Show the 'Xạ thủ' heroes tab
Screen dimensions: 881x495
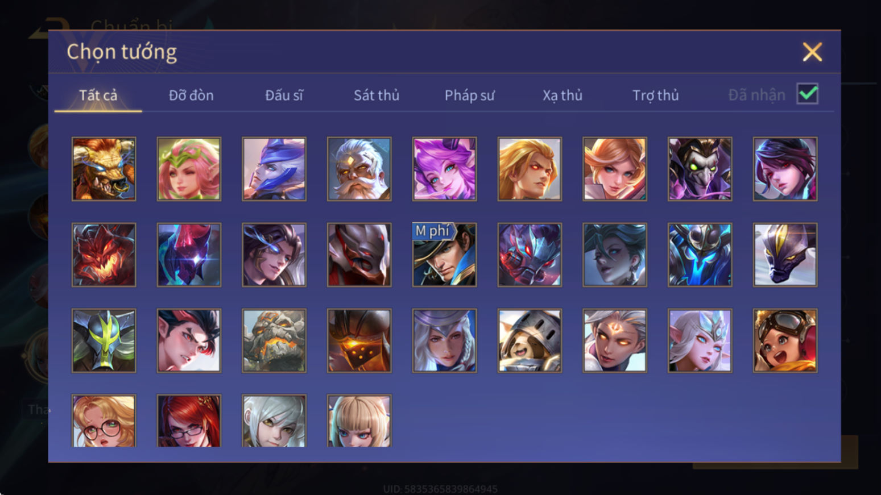(x=562, y=95)
